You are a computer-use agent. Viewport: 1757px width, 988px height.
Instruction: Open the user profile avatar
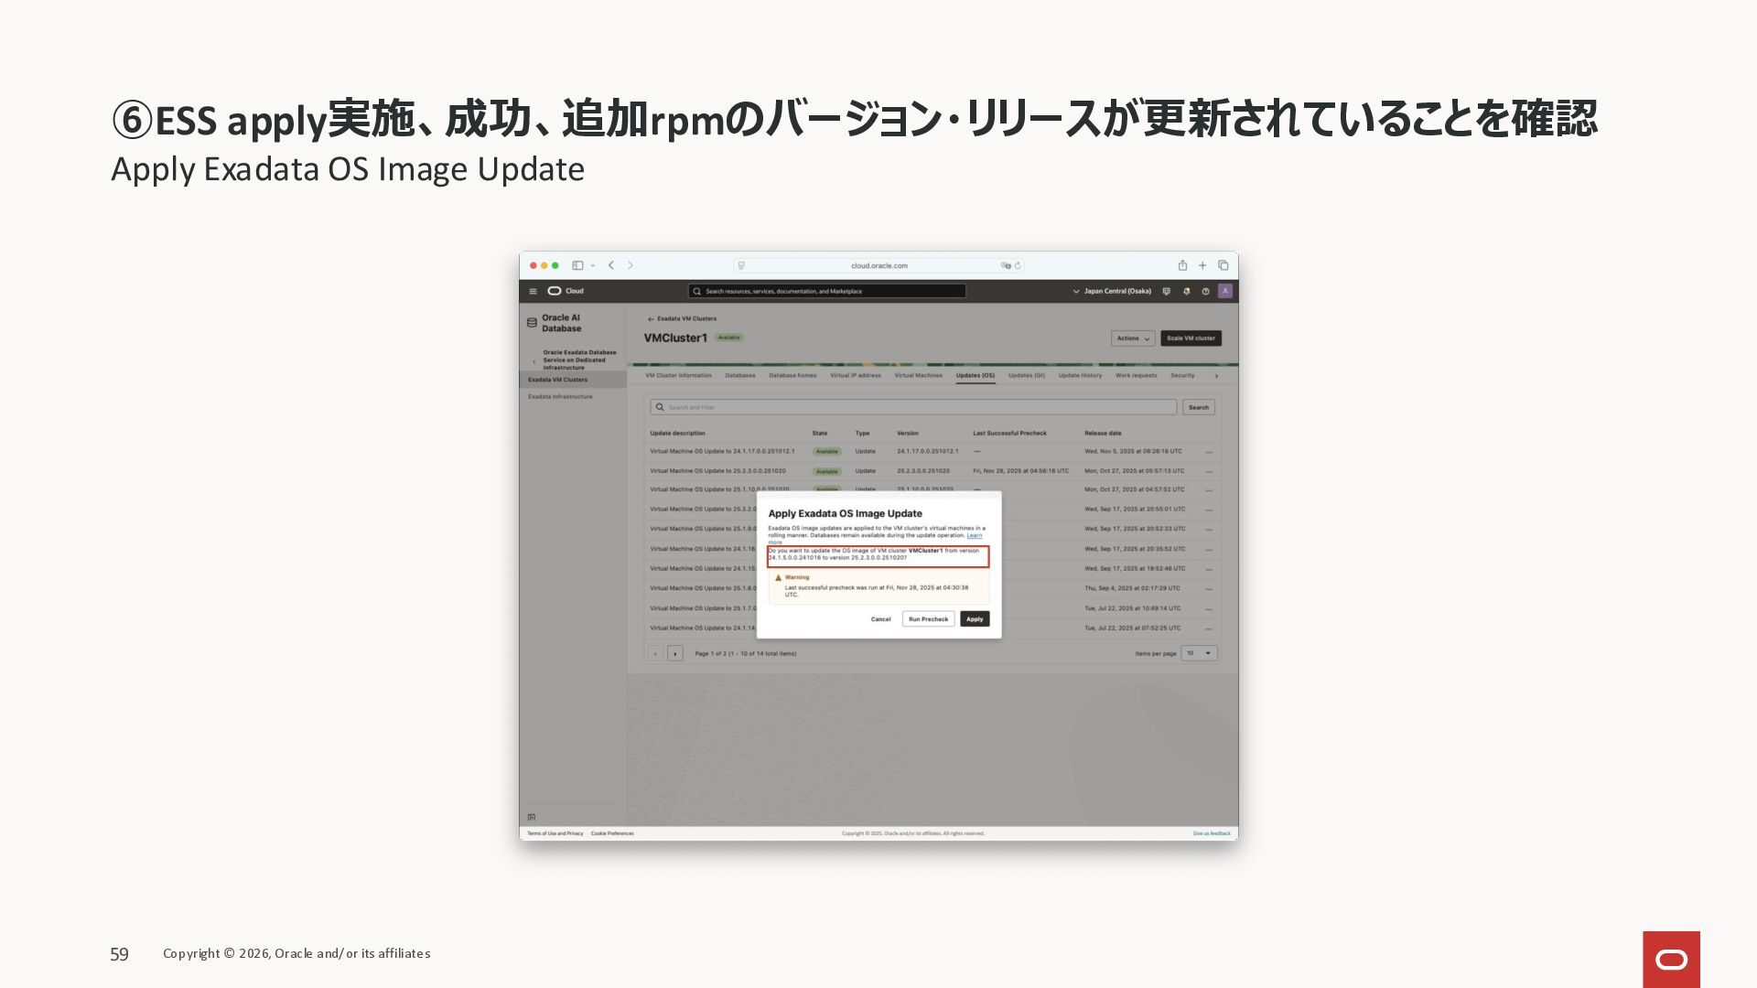(x=1224, y=291)
